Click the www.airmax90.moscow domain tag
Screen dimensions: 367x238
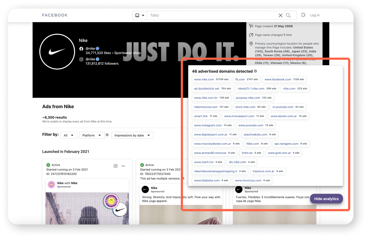click(215, 153)
